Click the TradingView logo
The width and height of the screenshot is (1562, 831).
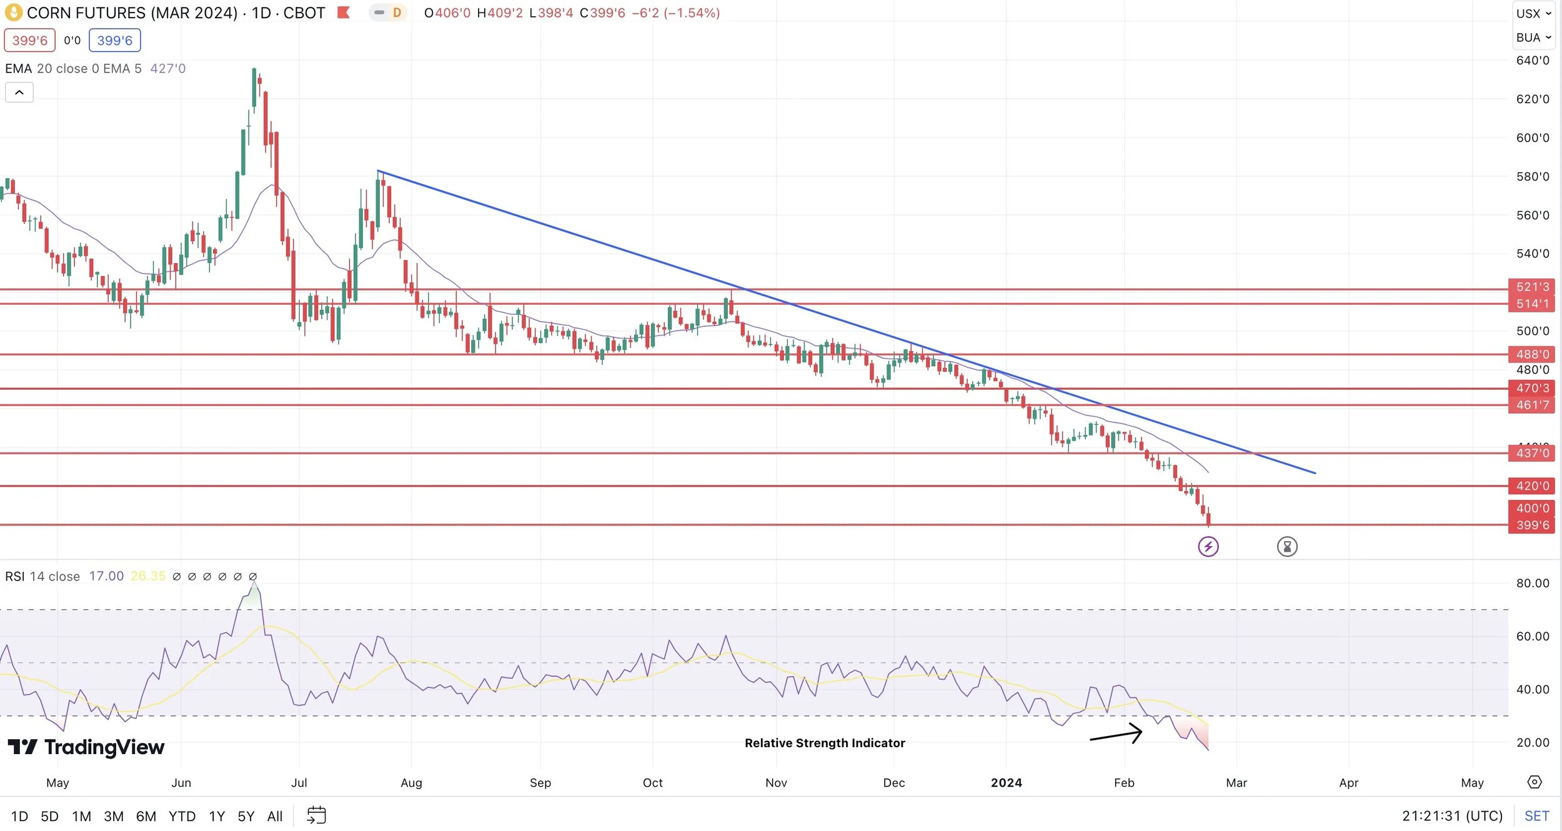[x=86, y=747]
